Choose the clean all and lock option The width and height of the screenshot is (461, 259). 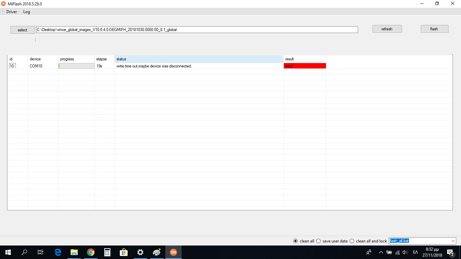pos(368,241)
